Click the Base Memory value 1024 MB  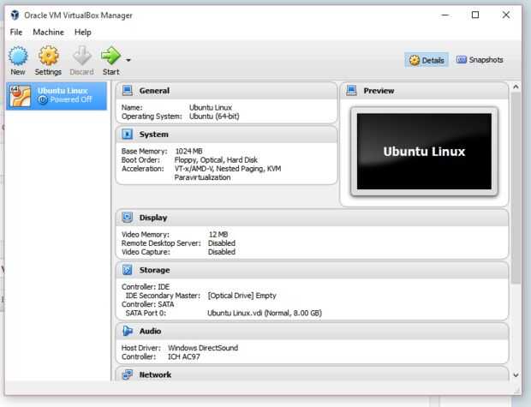point(188,151)
